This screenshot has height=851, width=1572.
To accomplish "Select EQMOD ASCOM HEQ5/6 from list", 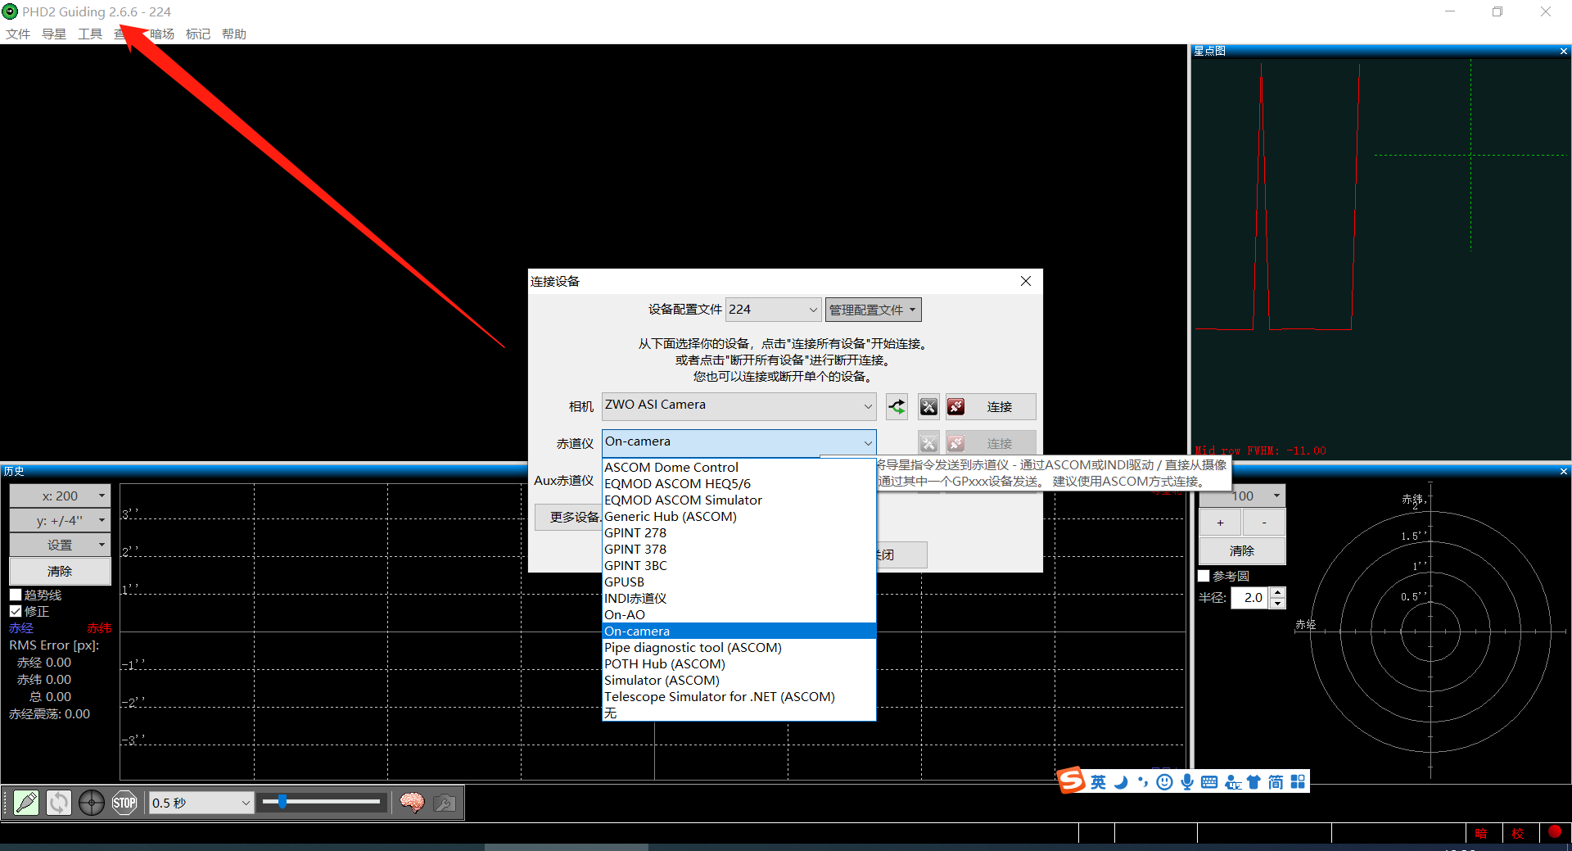I will 739,484.
